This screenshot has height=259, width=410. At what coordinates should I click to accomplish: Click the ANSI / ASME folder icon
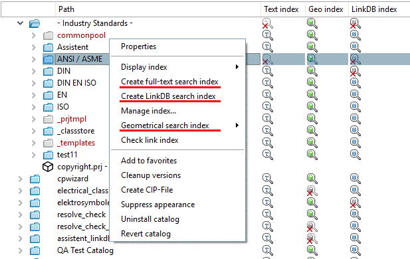48,59
